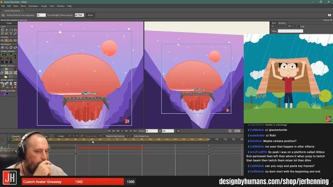Screen dimensions: 333x187
Task: Click chat message 'can you copy and paste key frames?'
Action: [x=290, y=166]
